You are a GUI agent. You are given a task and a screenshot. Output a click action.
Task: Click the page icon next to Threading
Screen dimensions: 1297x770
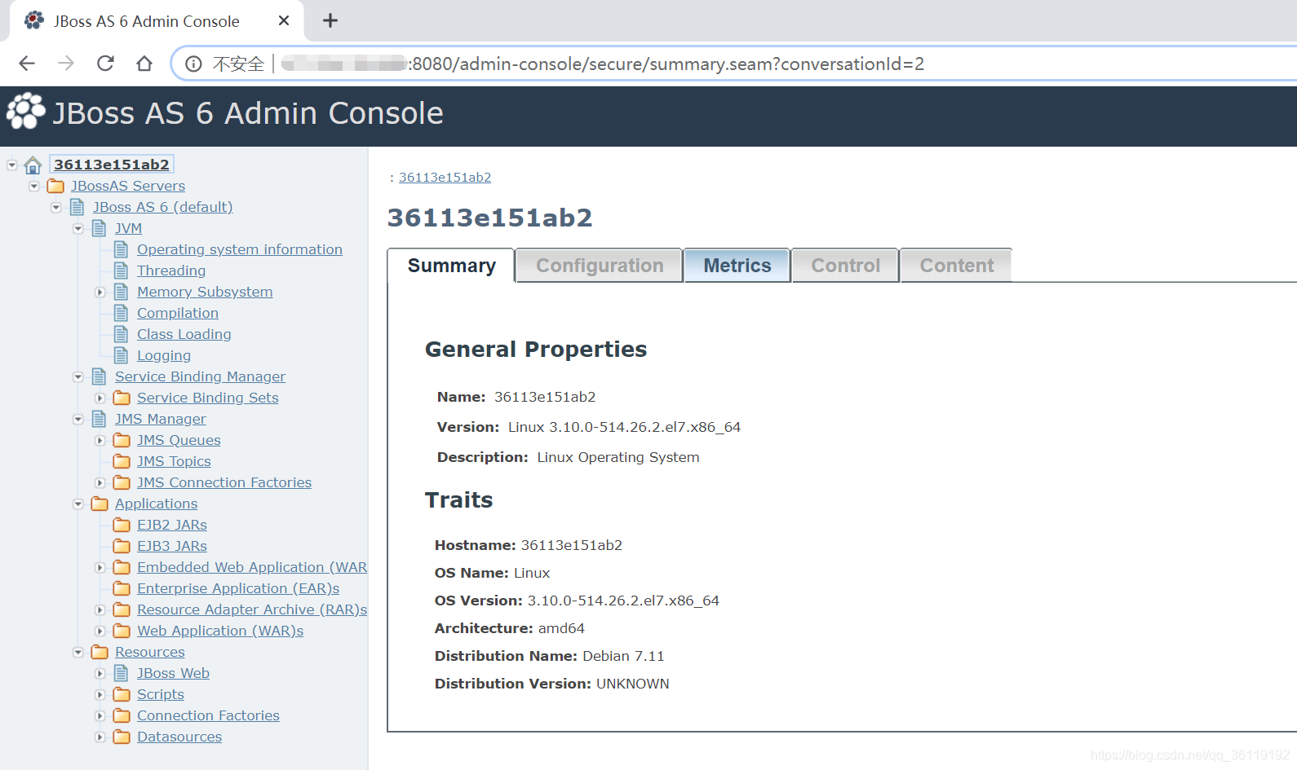122,271
